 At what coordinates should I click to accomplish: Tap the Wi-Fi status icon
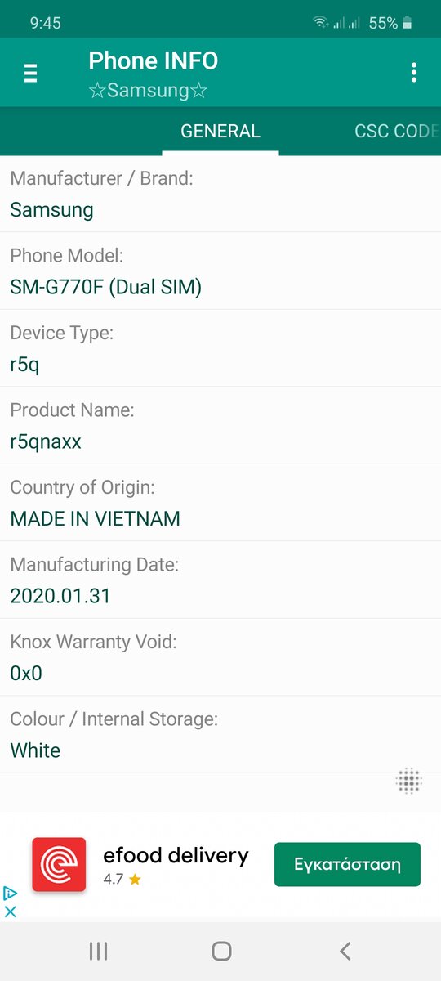coord(320,23)
